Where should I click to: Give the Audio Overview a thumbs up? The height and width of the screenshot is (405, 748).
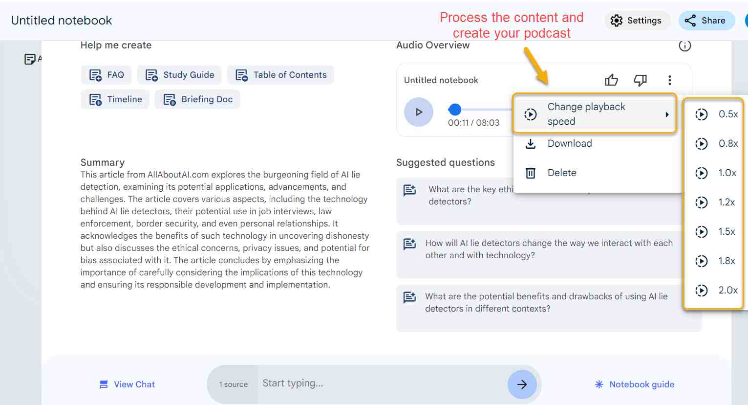(x=611, y=80)
